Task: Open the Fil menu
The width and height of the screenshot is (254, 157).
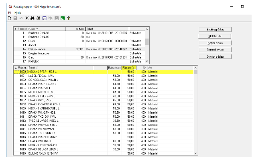Action: (x=10, y=12)
